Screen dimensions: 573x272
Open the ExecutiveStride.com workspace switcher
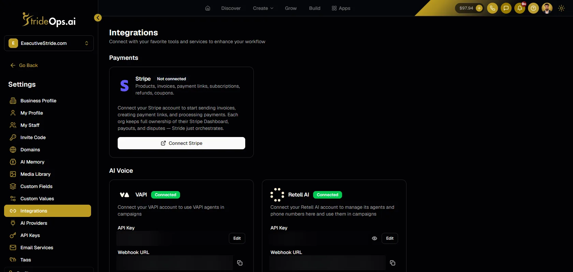coord(49,43)
